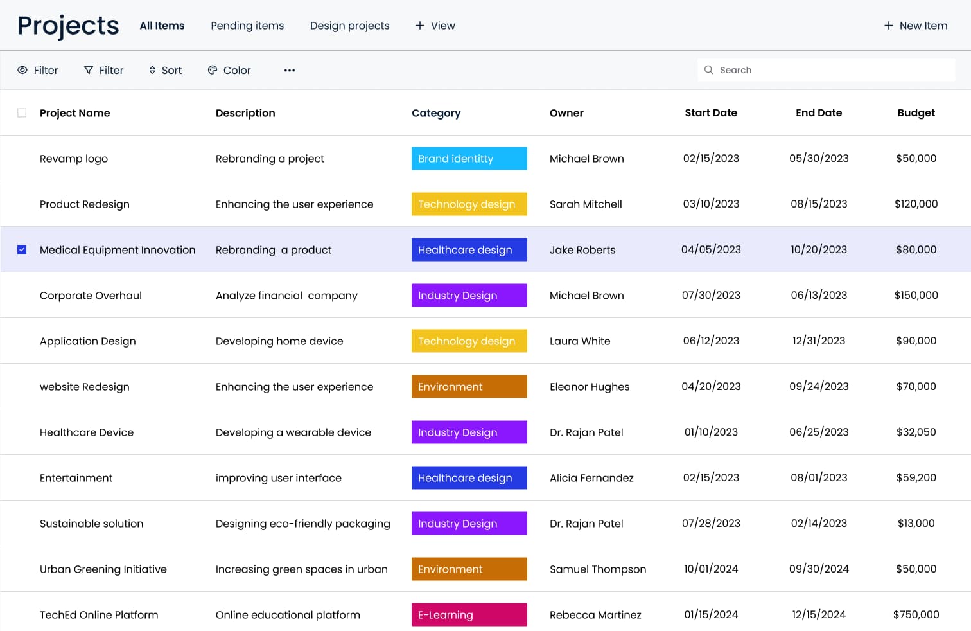Toggle the select-all checkbox in header

tap(22, 113)
